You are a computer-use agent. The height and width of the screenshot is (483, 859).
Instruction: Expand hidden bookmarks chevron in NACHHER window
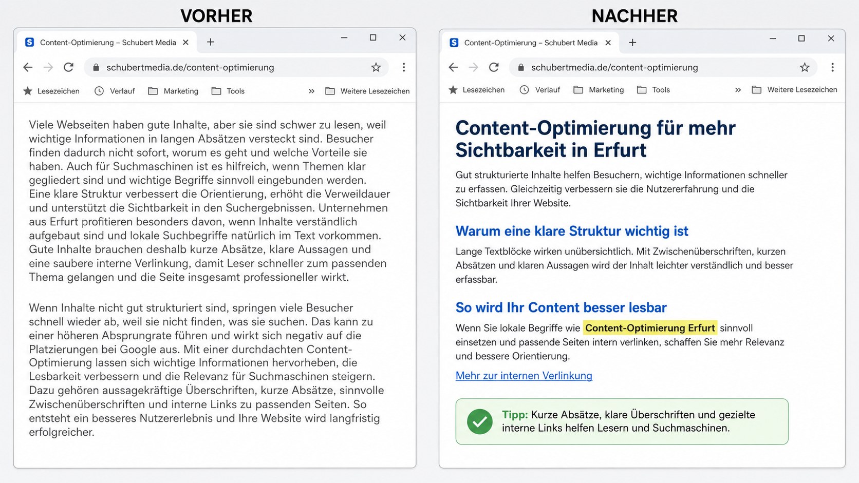[x=738, y=90]
